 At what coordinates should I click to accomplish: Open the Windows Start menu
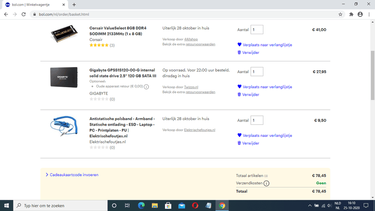[x=7, y=205]
